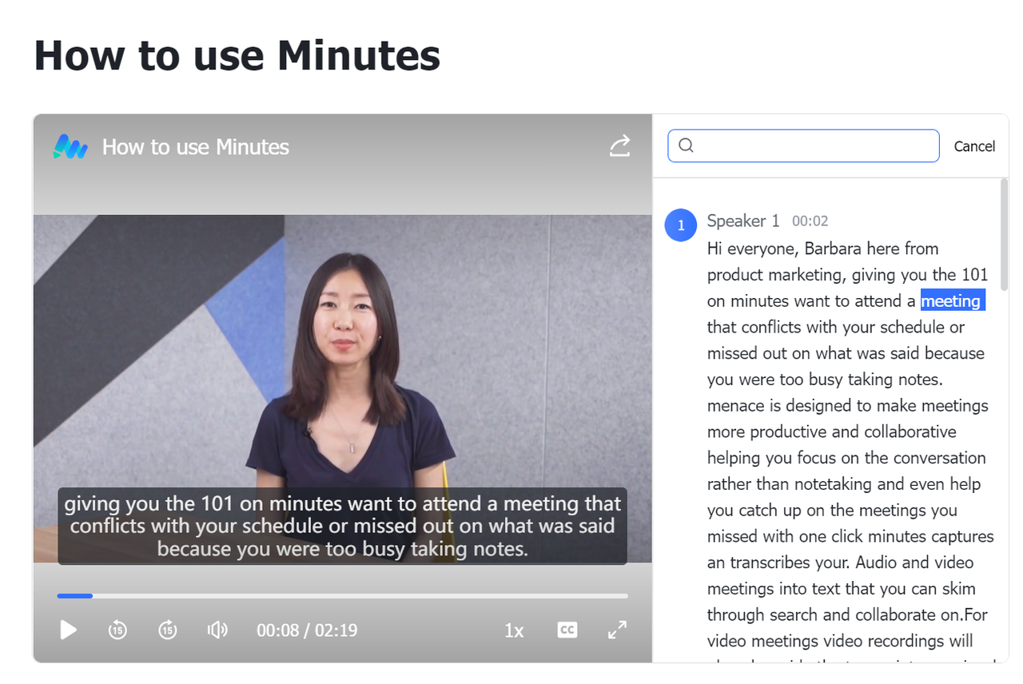Click the Minutes logo icon
Image resolution: width=1023 pixels, height=684 pixels.
pyautogui.click(x=70, y=146)
